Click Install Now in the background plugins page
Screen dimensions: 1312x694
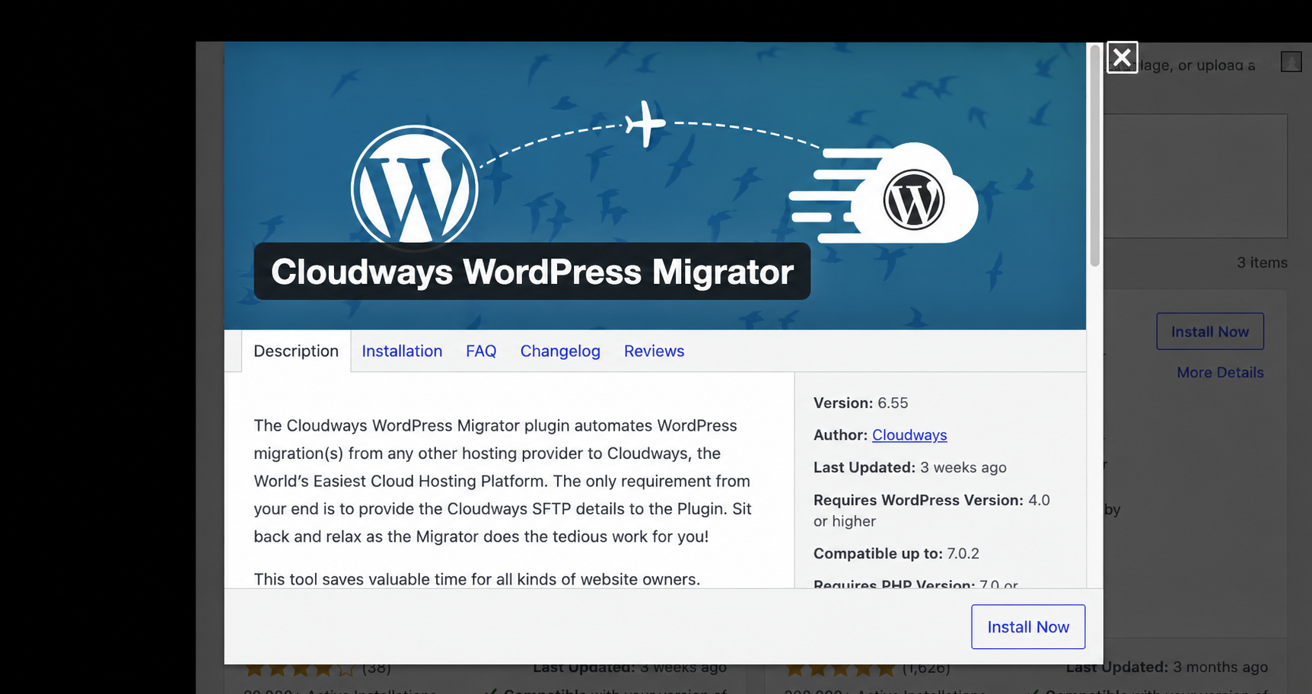pyautogui.click(x=1210, y=332)
